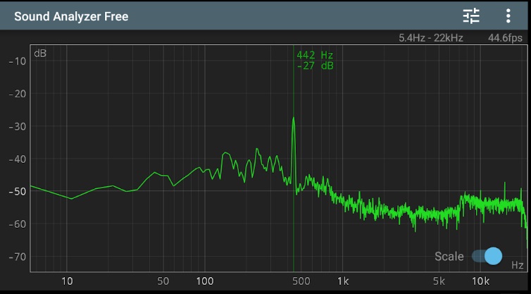Click the '-50' dB axis value
The height and width of the screenshot is (294, 531).
18,192
